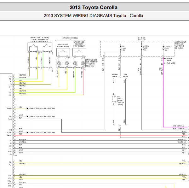Viewport: 189px width, 188px height.
Task: Click the "+SR" terminal label
Action: pyautogui.click(x=10, y=151)
